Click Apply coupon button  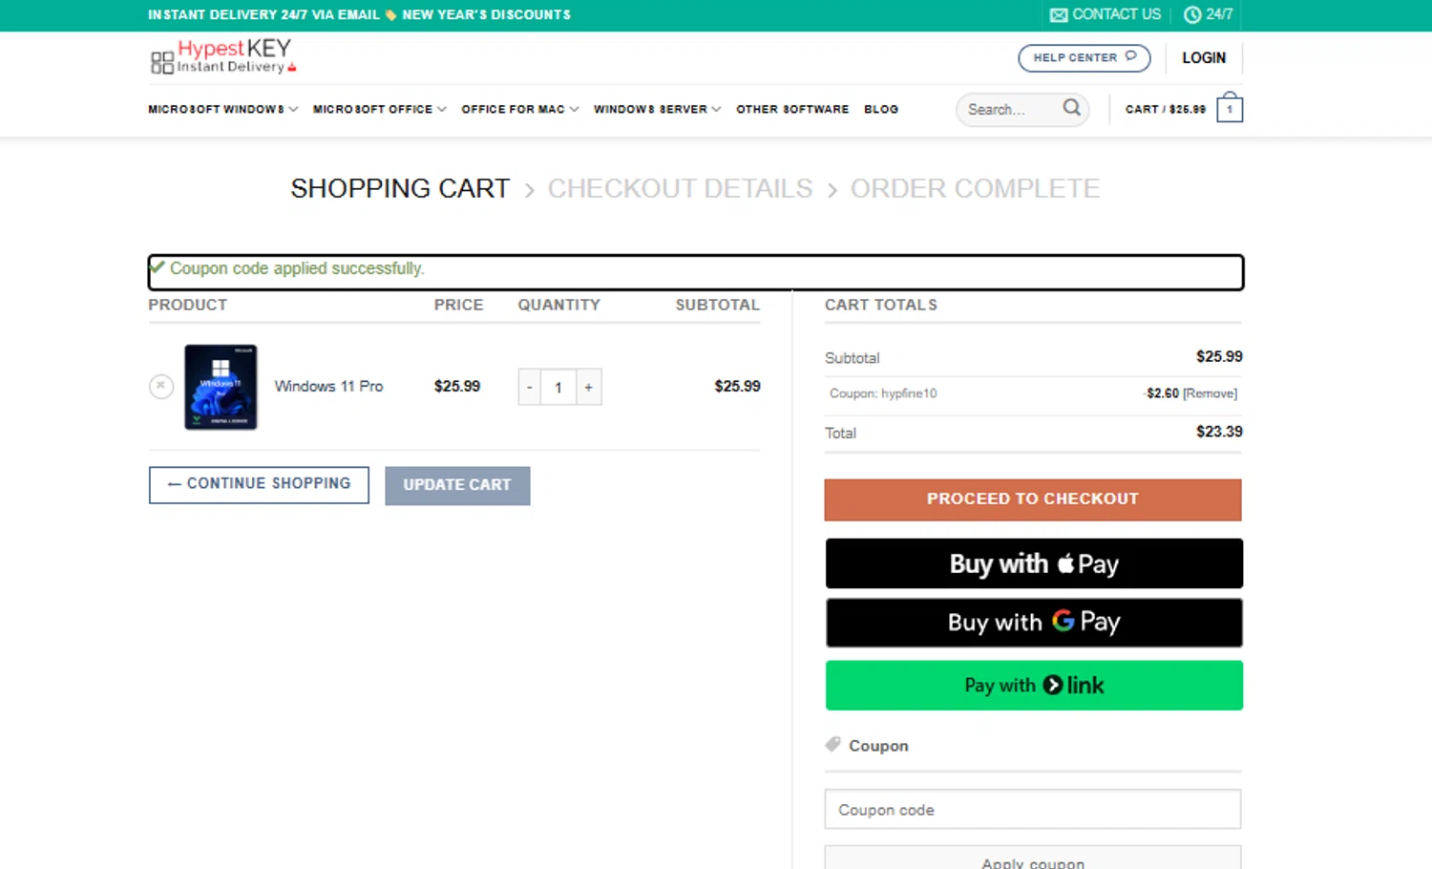click(1033, 858)
